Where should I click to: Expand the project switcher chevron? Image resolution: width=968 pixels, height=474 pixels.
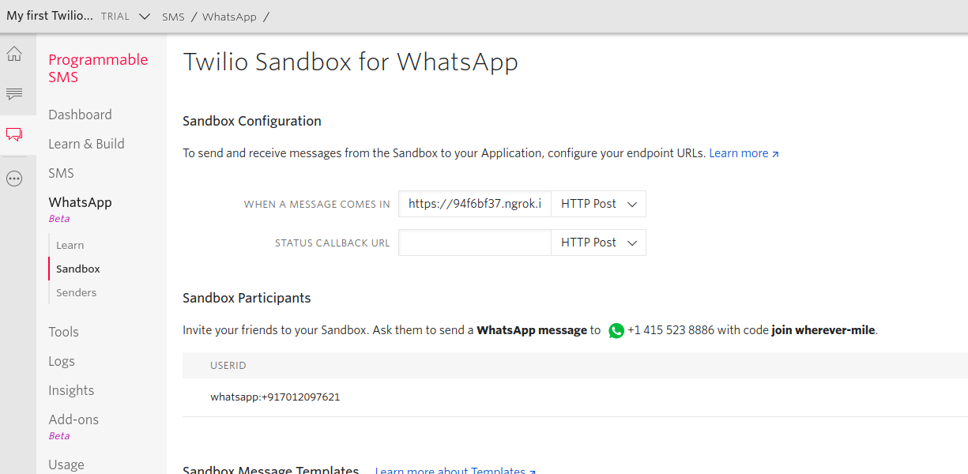tap(144, 17)
